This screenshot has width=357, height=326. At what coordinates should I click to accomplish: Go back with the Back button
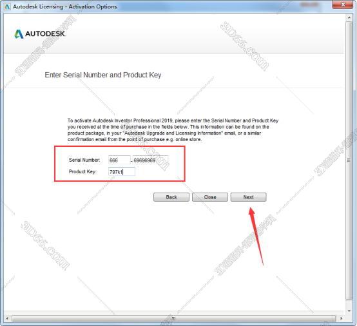click(171, 197)
